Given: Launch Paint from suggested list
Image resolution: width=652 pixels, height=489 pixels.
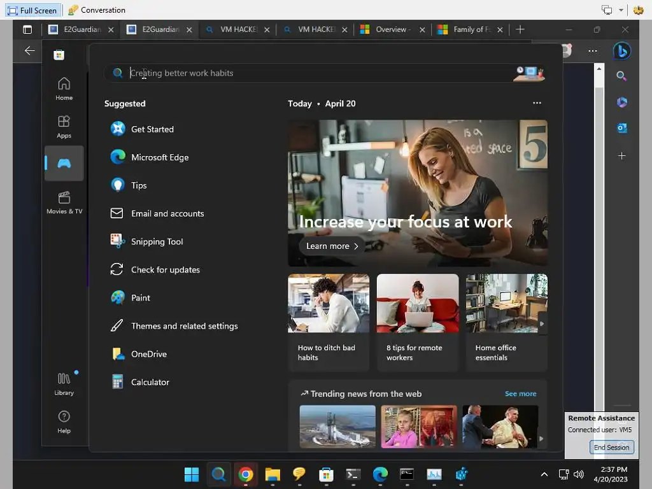Looking at the screenshot, I should coord(130,298).
